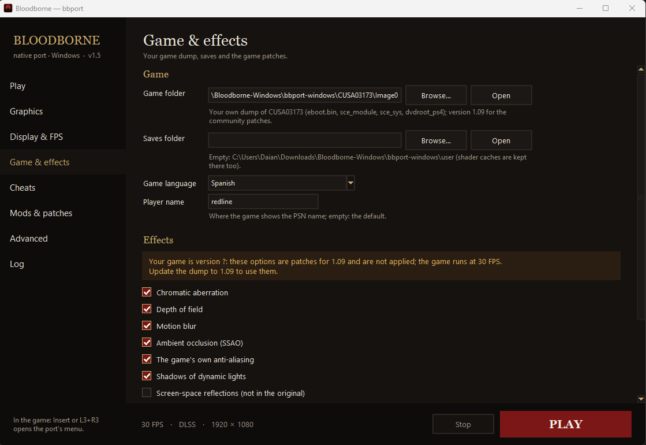Launch the game with PLAY button
The height and width of the screenshot is (445, 646).
(x=566, y=424)
